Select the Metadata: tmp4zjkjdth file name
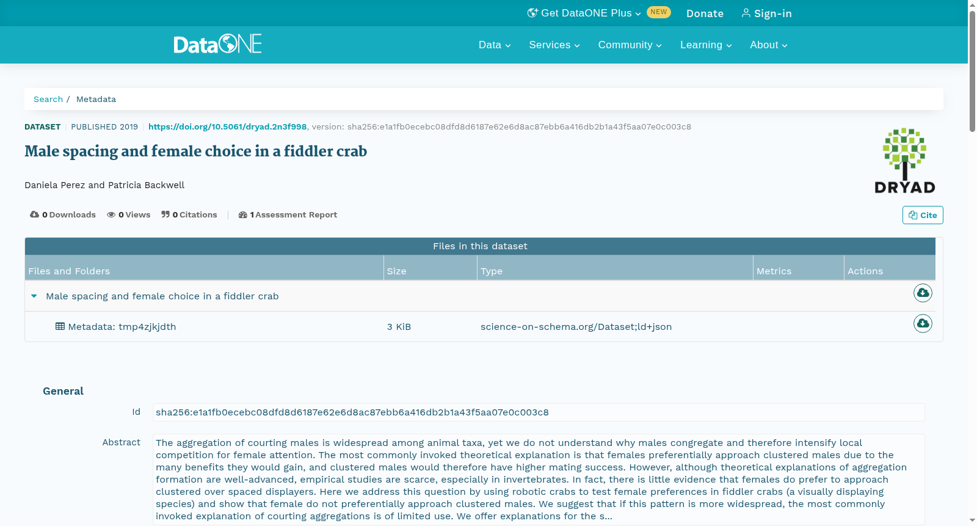Viewport: 977px width, 526px height. pos(122,327)
